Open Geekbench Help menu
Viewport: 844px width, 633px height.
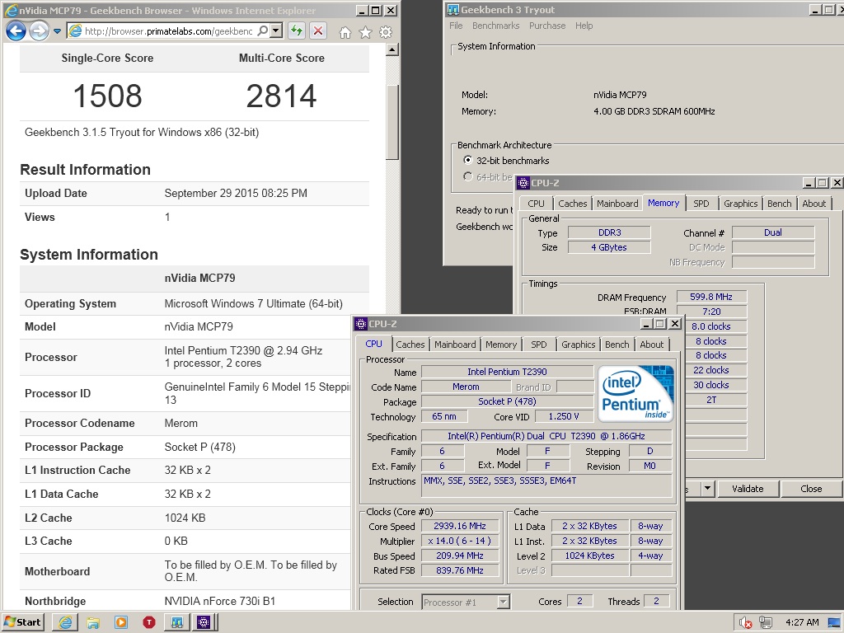tap(584, 26)
